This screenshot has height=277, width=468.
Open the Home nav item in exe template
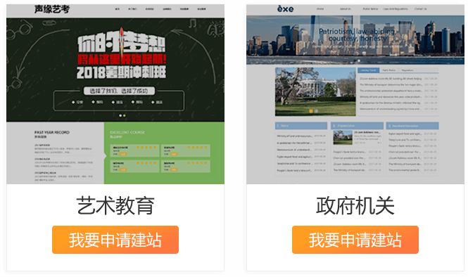320,9
